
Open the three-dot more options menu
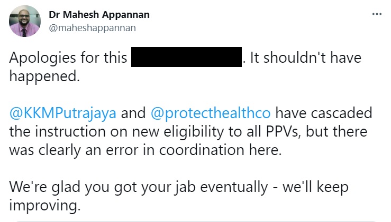376,14
